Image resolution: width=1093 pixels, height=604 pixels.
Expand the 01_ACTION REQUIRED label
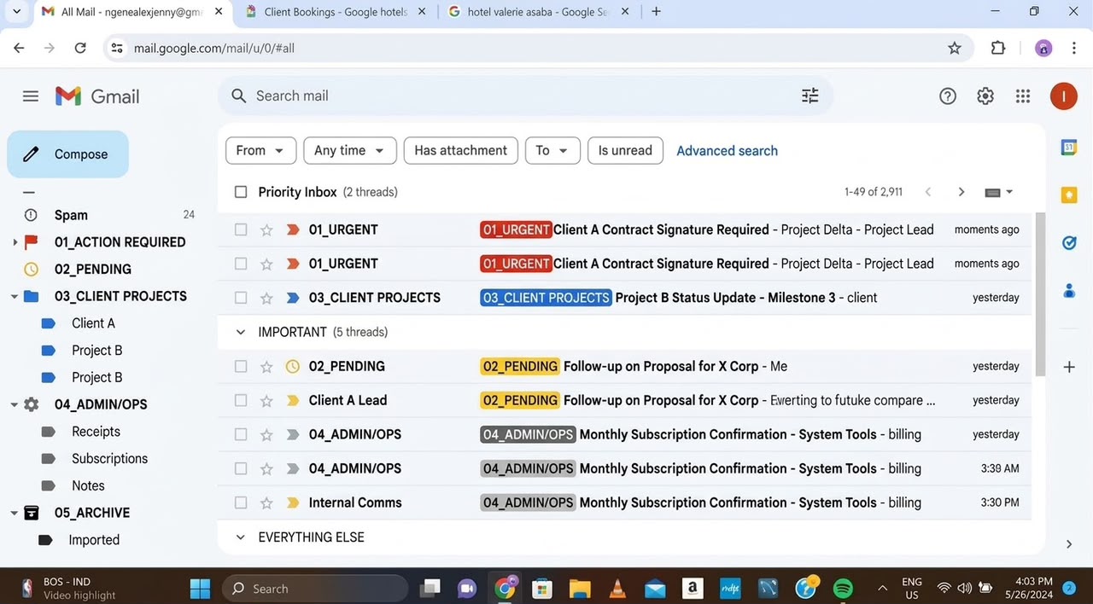click(15, 242)
